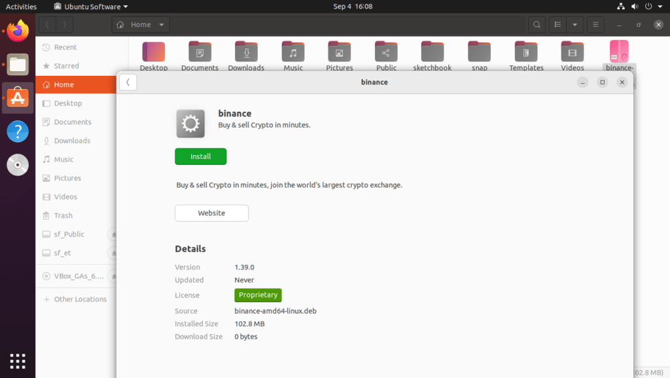670x378 pixels.
Task: Go back in the Ubuntu Software window
Action: (x=128, y=82)
